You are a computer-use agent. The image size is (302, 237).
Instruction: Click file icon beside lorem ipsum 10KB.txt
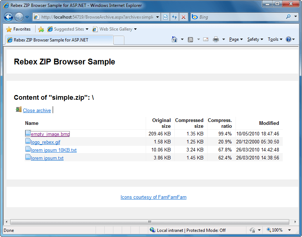coord(28,149)
